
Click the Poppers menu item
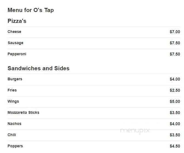pos(15,146)
